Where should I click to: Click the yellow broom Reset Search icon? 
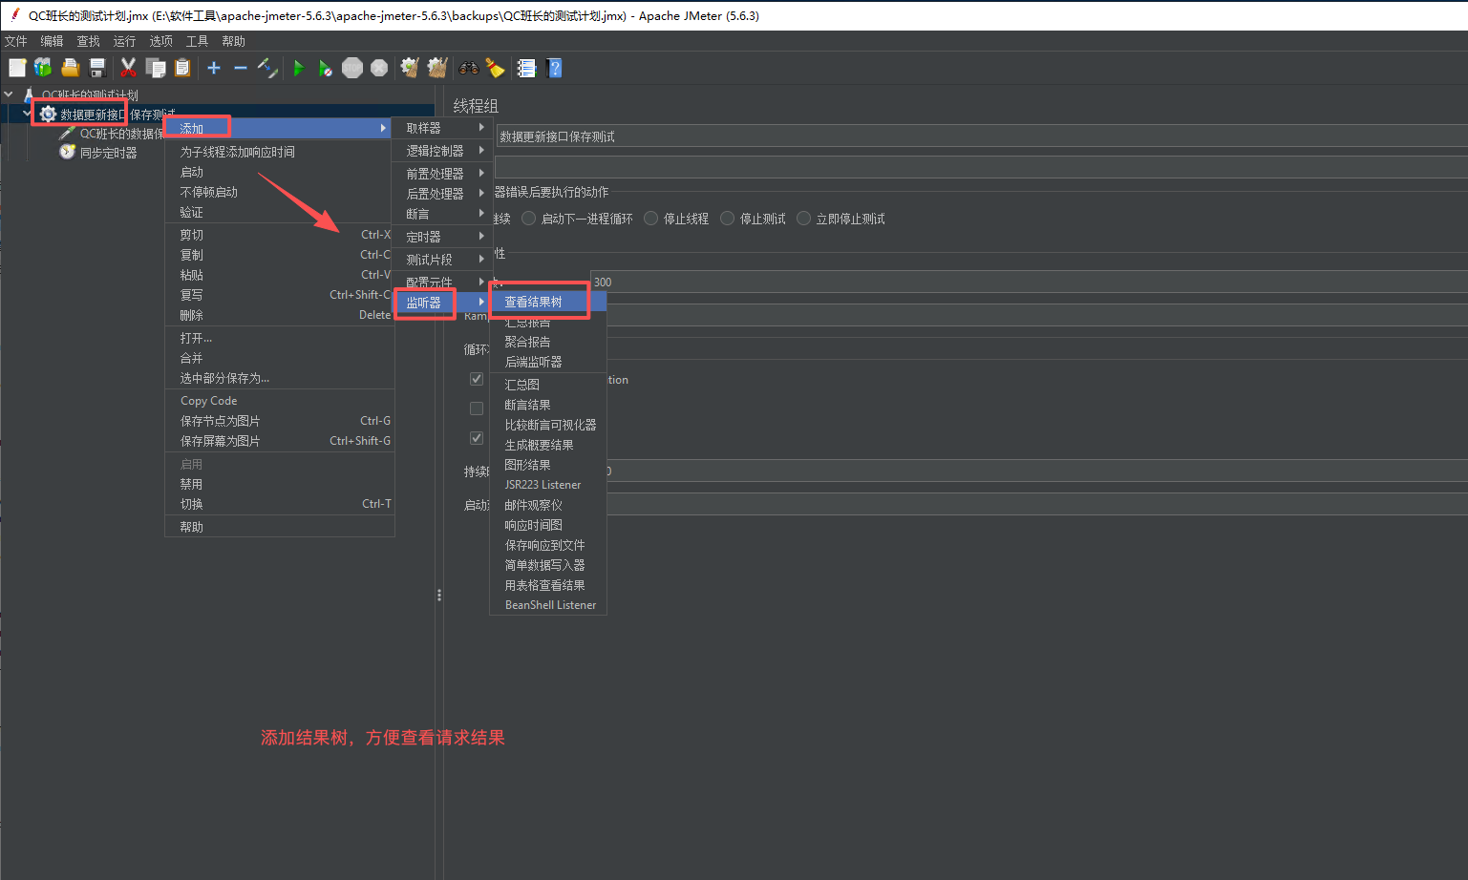click(x=495, y=68)
